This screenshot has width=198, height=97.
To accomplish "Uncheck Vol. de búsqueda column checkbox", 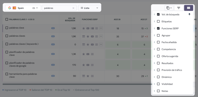I will 158,15.
